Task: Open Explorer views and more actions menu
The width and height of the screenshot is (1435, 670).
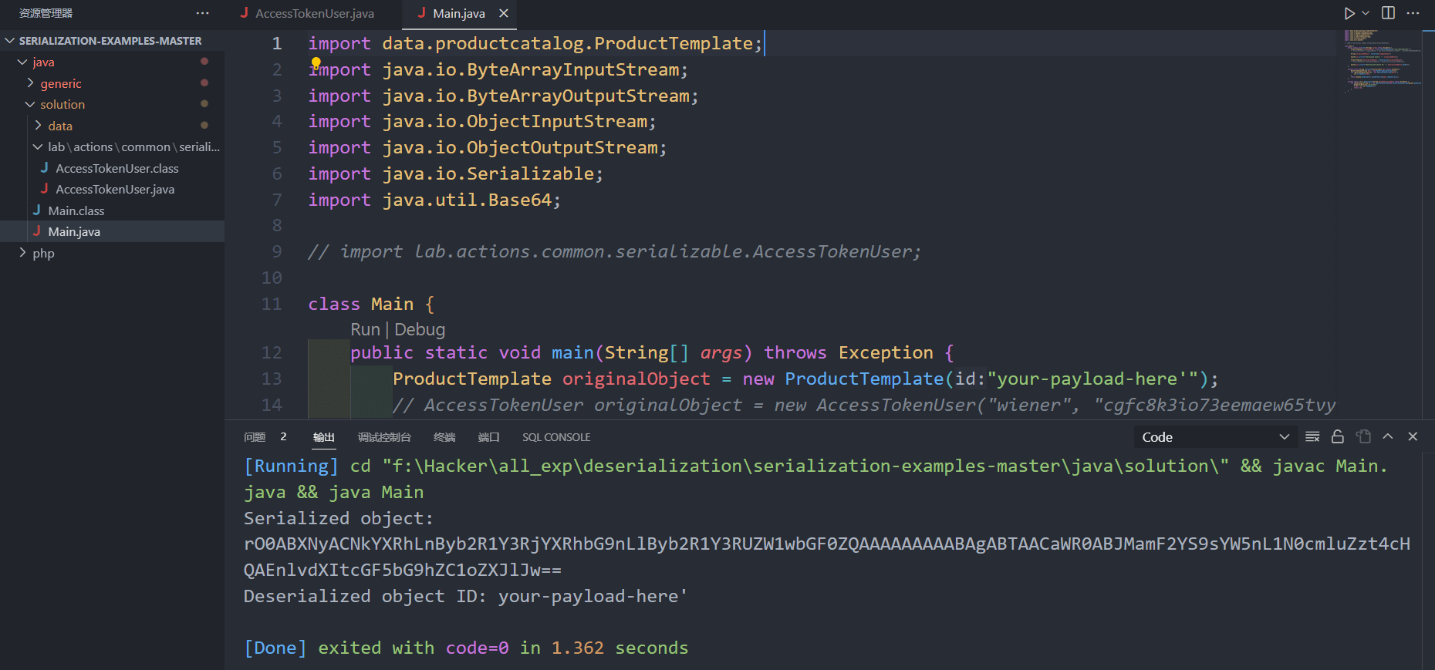Action: point(202,13)
